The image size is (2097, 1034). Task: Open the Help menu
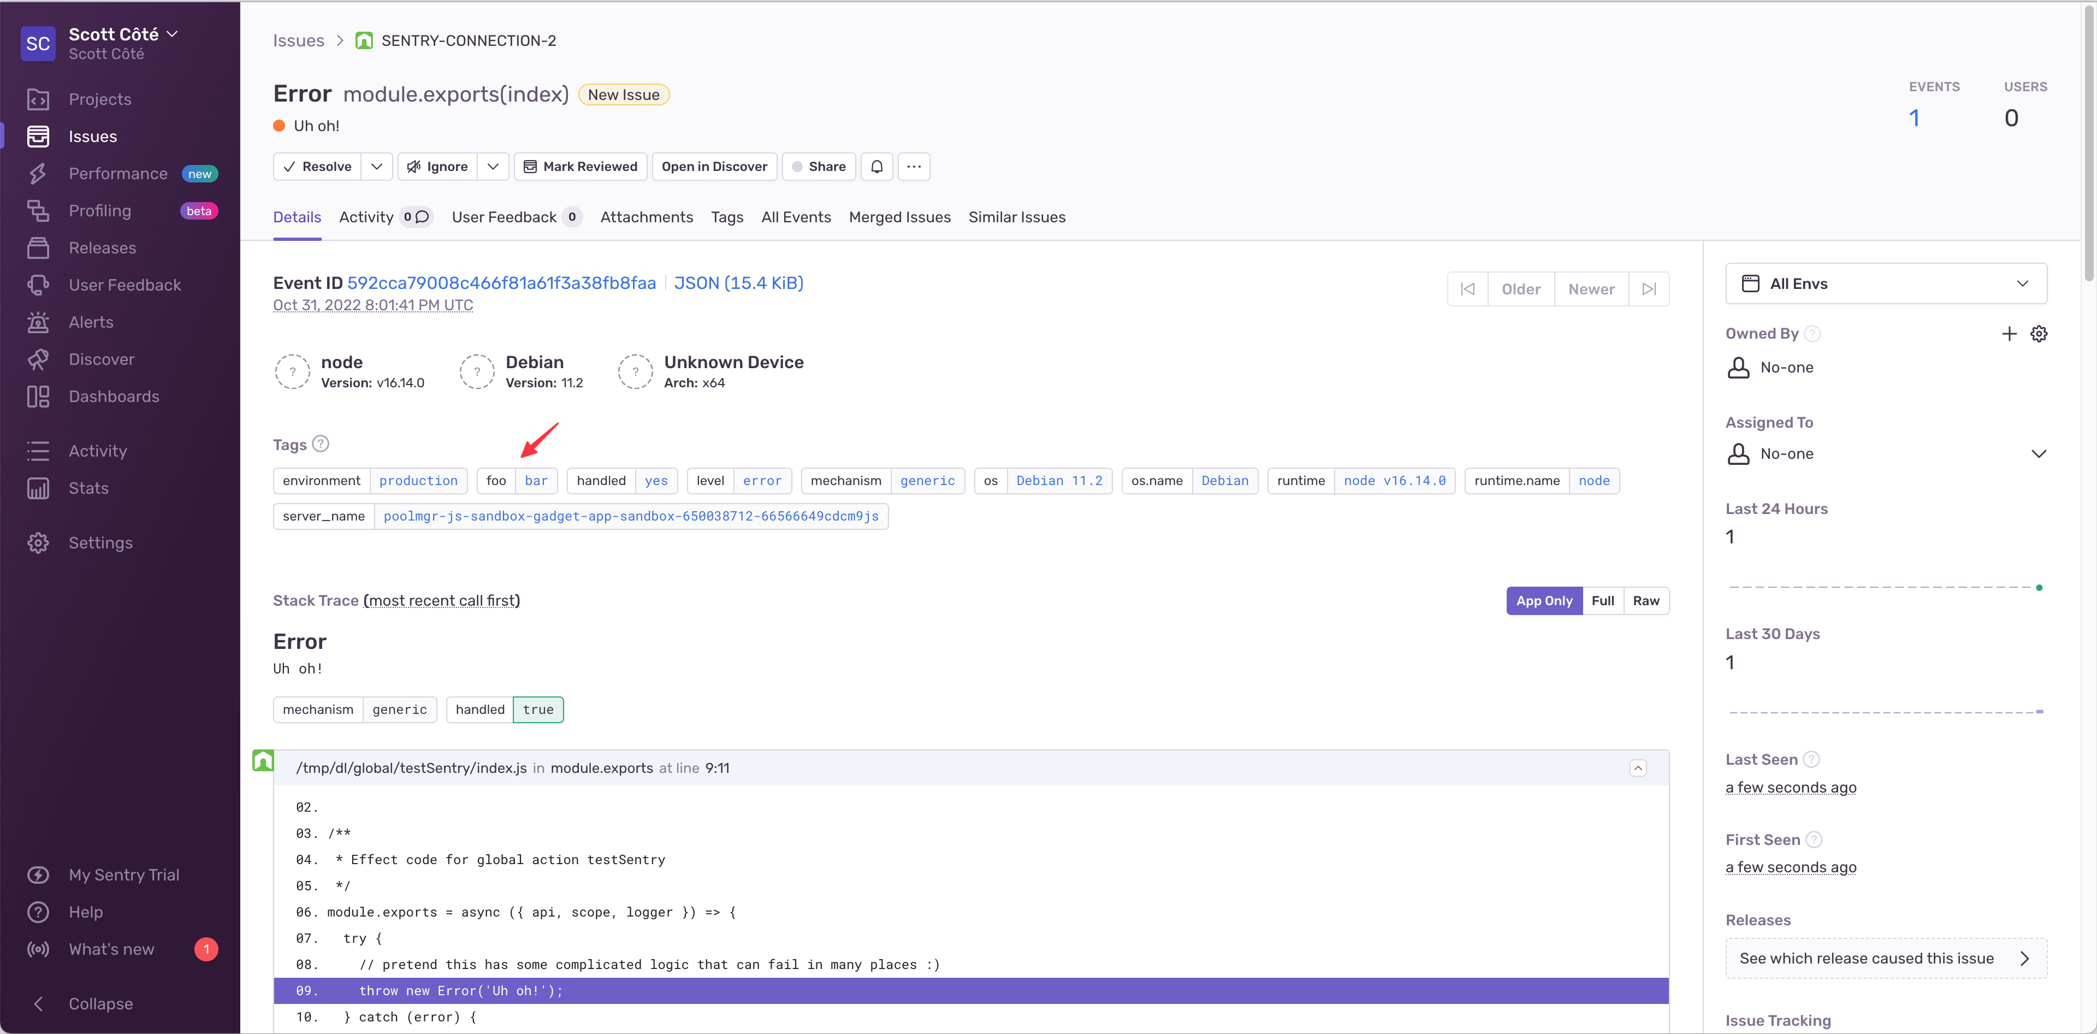pyautogui.click(x=86, y=912)
